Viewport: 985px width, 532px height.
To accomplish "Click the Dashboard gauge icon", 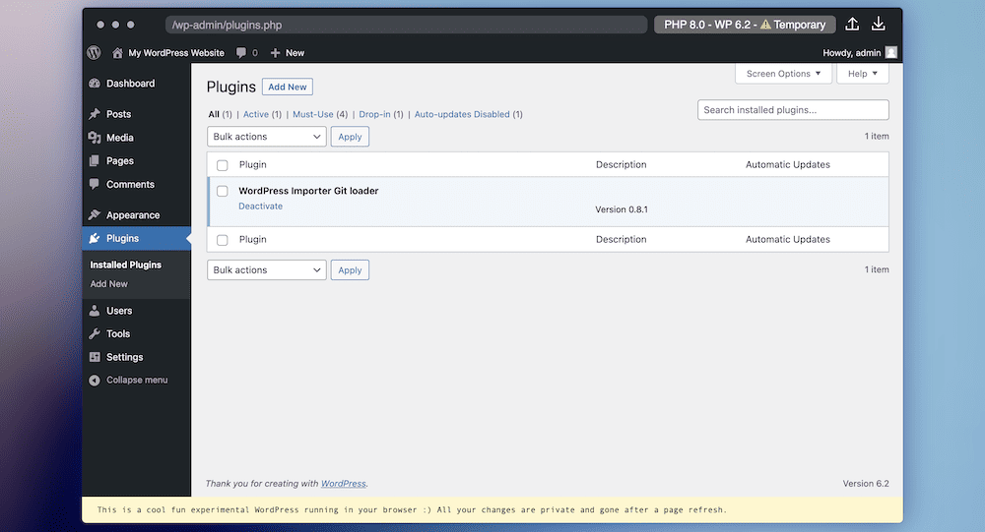I will pyautogui.click(x=95, y=84).
